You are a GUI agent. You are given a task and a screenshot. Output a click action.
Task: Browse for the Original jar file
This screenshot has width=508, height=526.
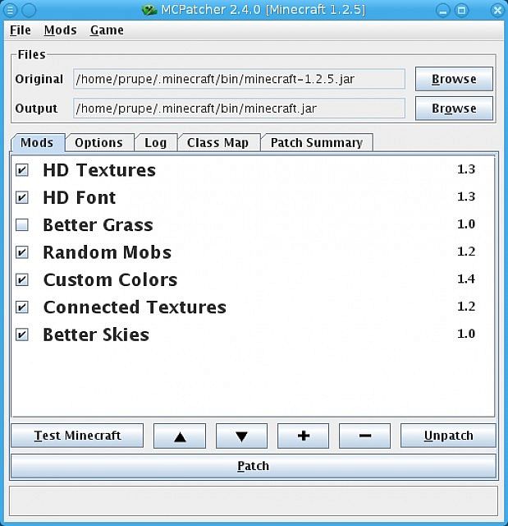453,79
